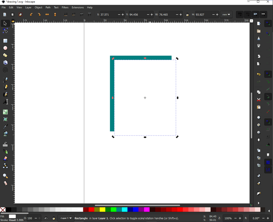Click the Cut scissors icon

coord(259,99)
